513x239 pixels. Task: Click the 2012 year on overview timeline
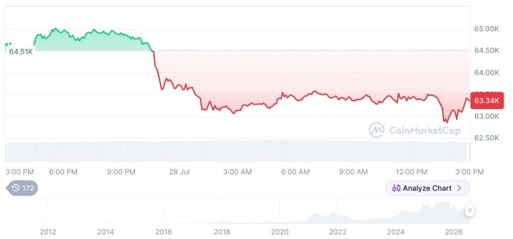tap(48, 232)
